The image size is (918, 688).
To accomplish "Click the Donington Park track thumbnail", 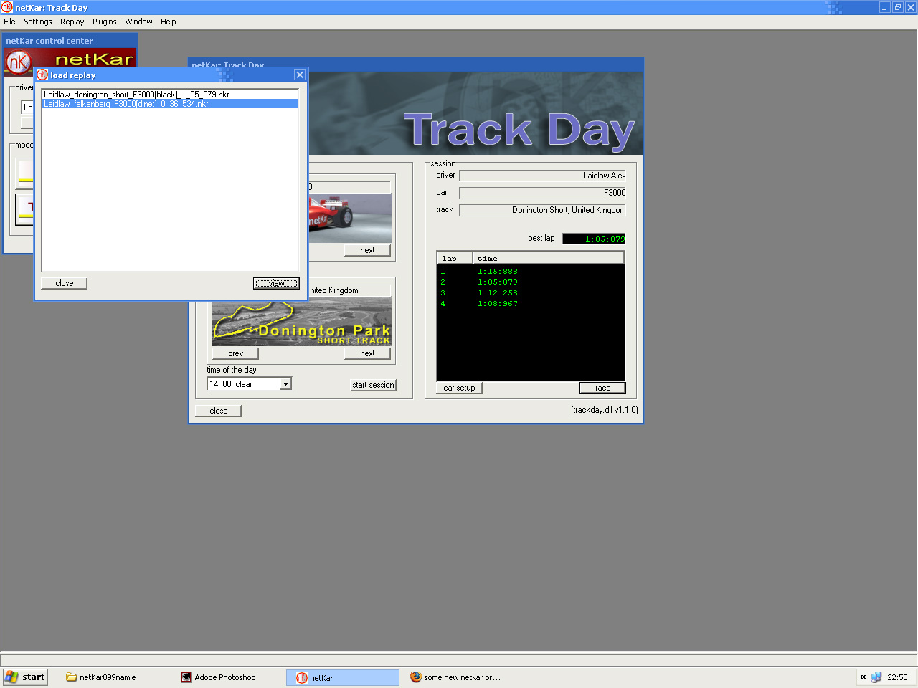I will (302, 322).
